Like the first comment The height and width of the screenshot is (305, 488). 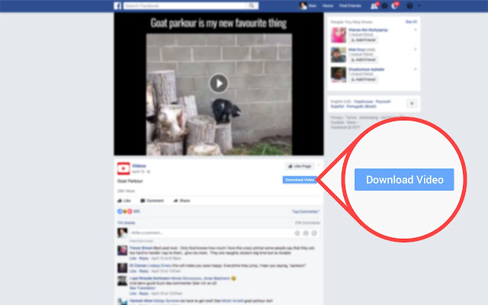pyautogui.click(x=133, y=258)
